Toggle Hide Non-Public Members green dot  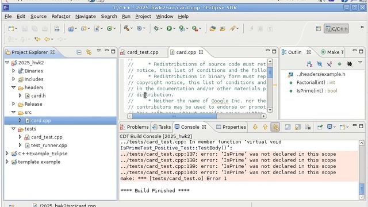coord(339,64)
